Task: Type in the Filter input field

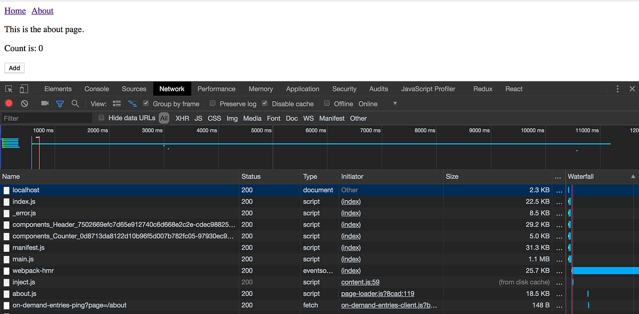Action: (x=47, y=118)
